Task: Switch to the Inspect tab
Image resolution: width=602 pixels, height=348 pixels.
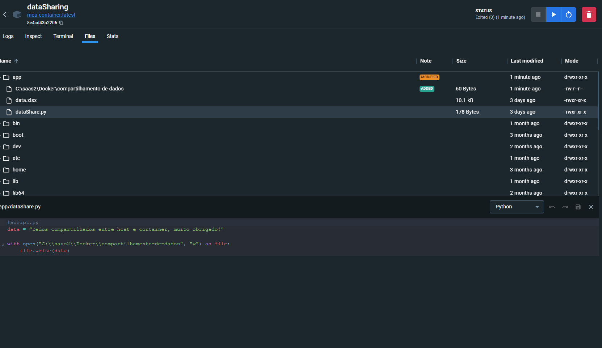Action: 33,36
